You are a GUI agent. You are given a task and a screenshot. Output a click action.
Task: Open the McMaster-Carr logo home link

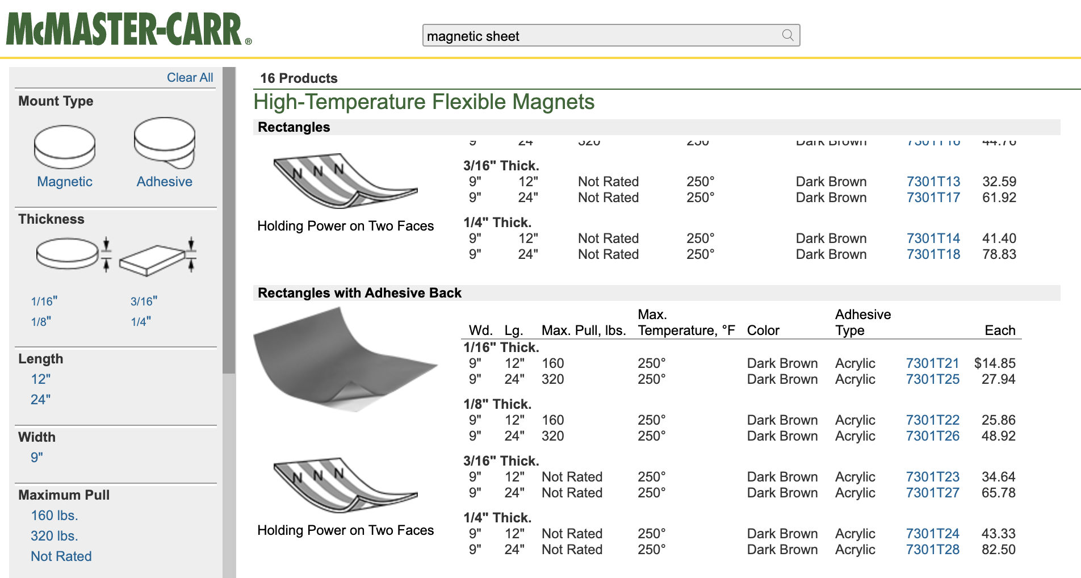point(129,29)
